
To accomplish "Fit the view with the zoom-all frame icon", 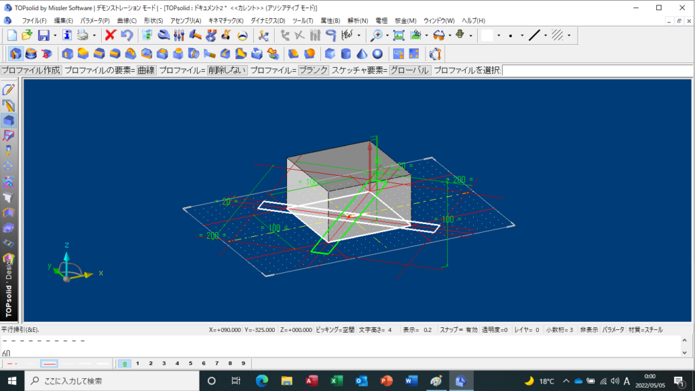I will pos(399,35).
